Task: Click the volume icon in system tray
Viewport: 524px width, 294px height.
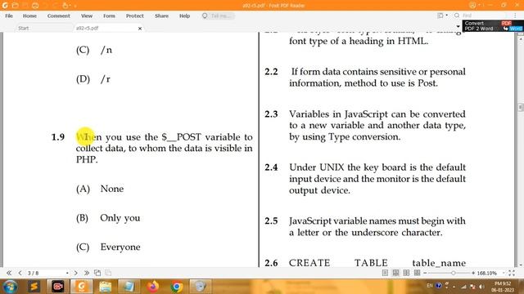Action: (x=481, y=287)
